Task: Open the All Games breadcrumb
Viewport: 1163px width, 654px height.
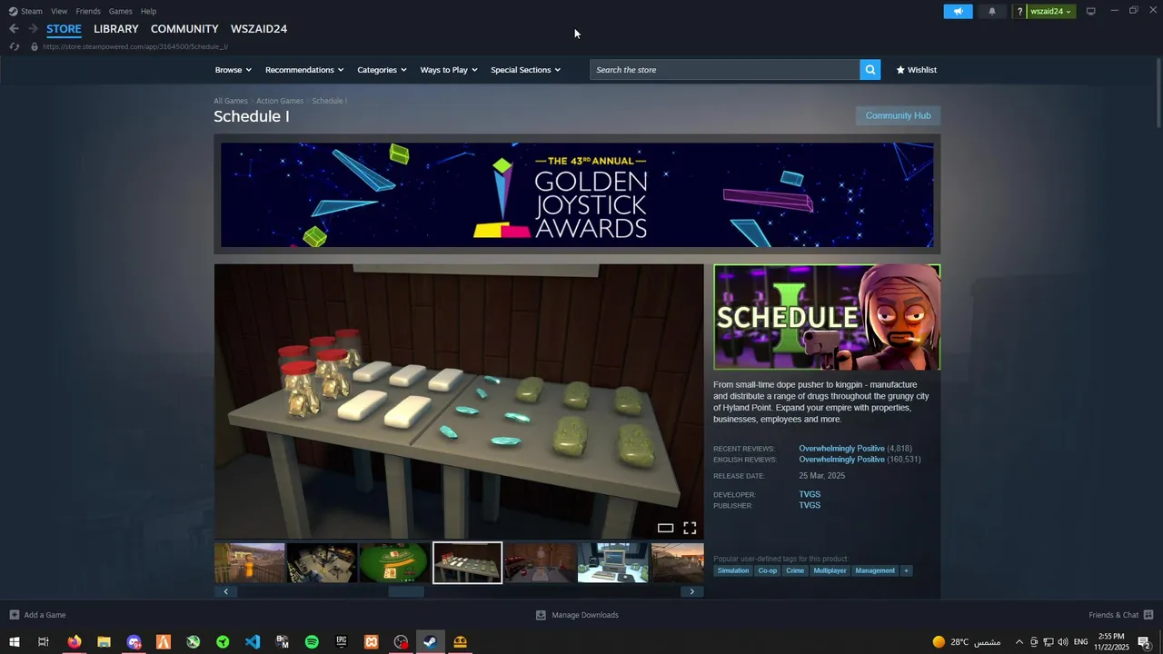Action: point(231,101)
